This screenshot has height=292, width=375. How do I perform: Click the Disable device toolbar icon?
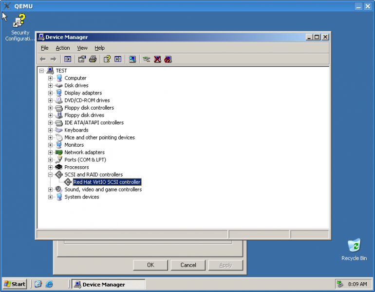pyautogui.click(x=168, y=59)
